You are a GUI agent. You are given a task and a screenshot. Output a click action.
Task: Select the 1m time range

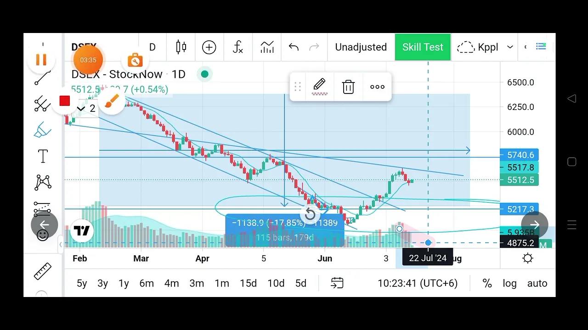(222, 283)
